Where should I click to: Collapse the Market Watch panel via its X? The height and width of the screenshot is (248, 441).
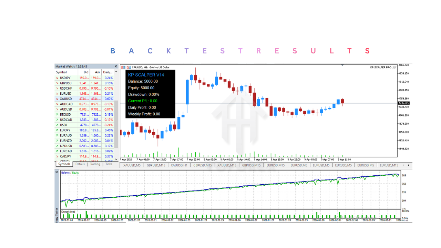(x=115, y=66)
